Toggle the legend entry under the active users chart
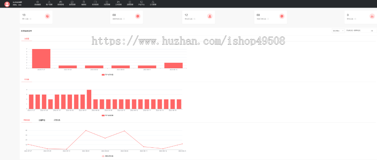 point(108,116)
